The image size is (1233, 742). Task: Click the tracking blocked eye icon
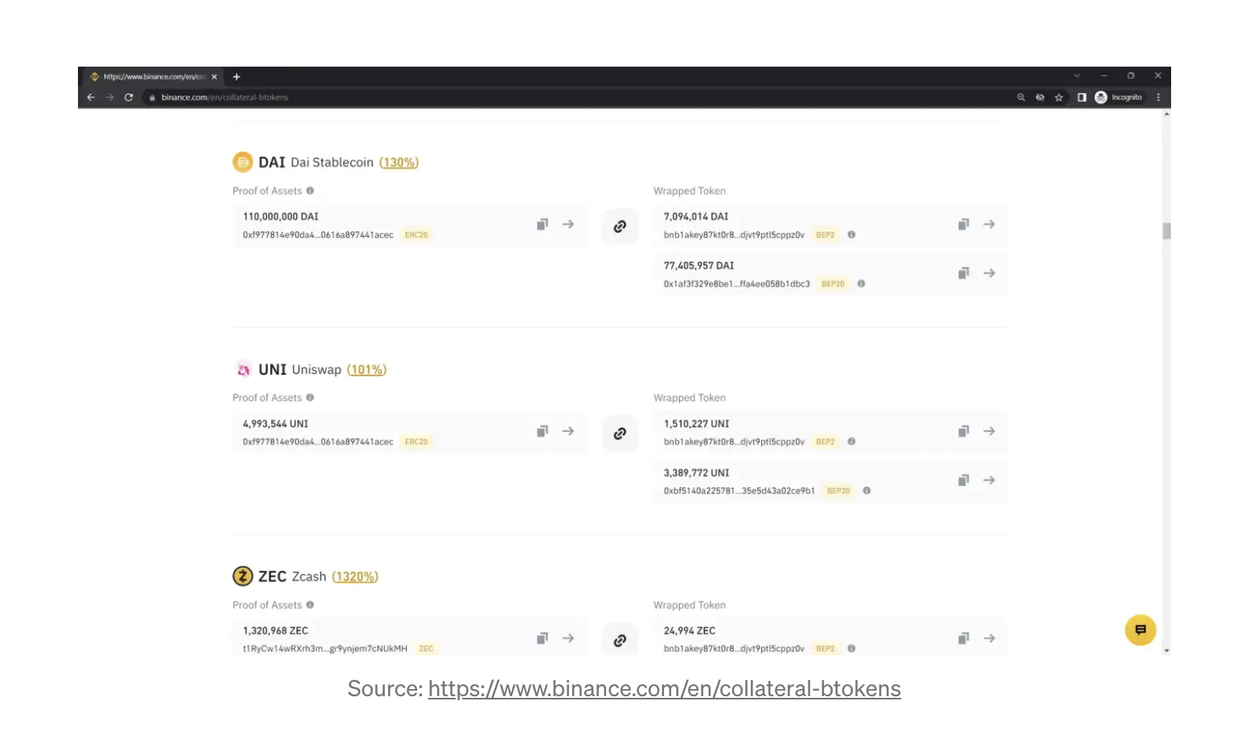(x=1040, y=98)
